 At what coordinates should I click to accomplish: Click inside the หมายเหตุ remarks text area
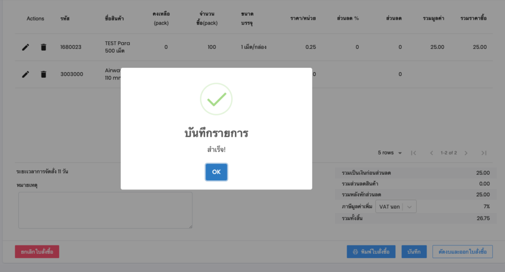[x=105, y=210]
